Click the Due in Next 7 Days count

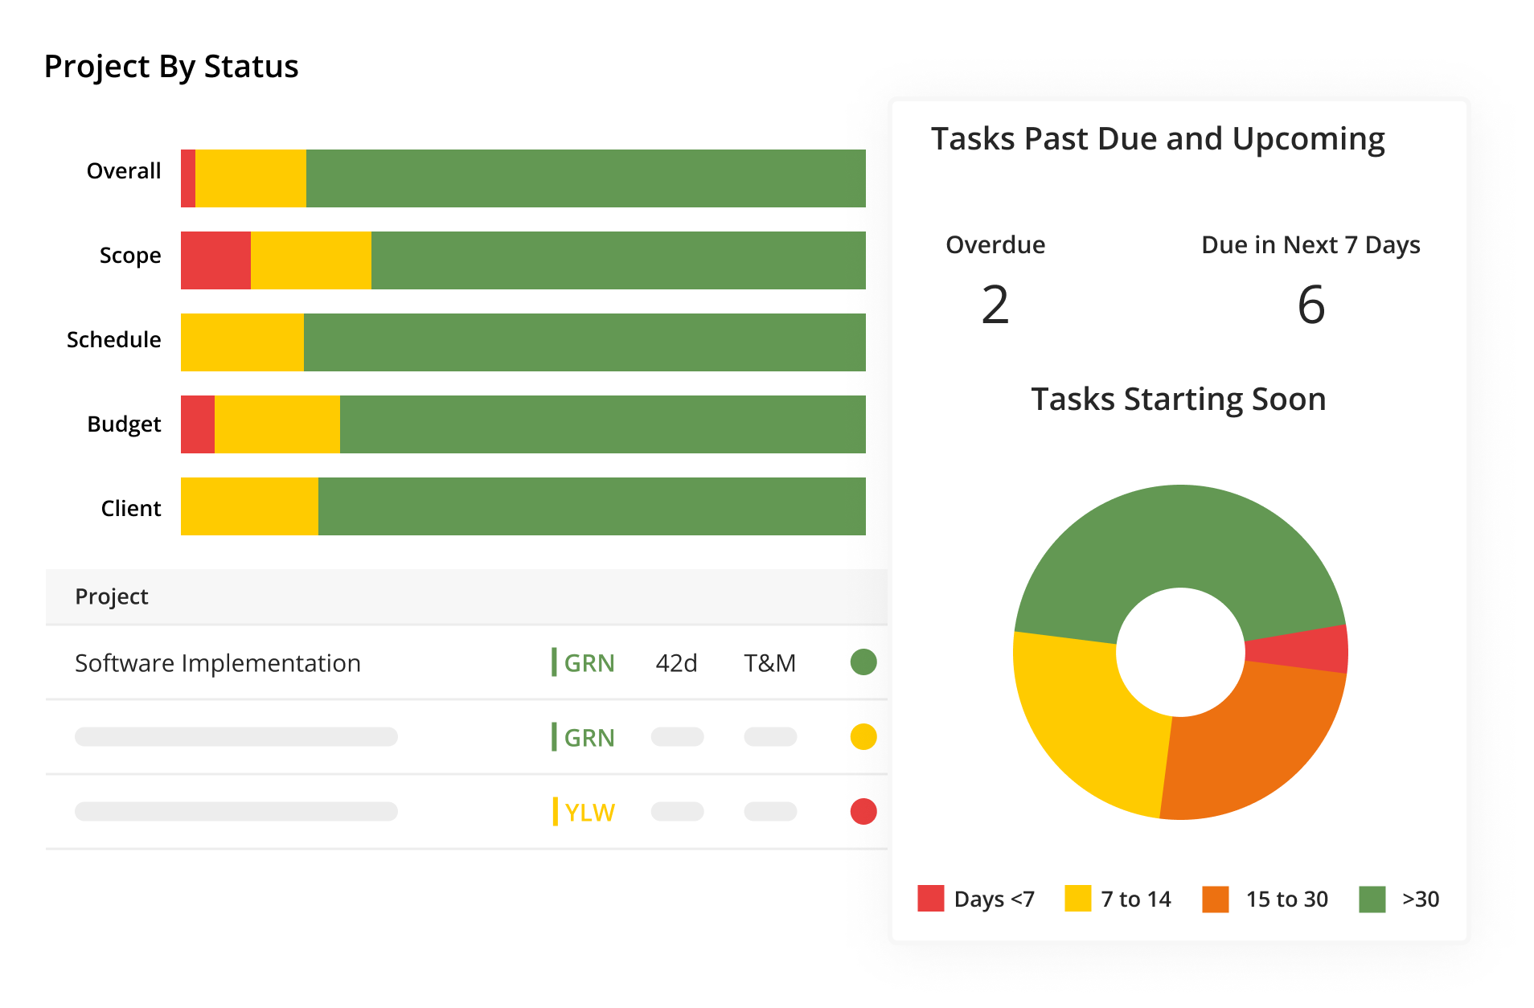(1311, 305)
